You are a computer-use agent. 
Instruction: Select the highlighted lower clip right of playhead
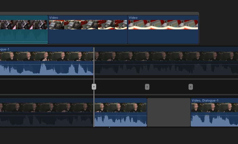click(121, 112)
